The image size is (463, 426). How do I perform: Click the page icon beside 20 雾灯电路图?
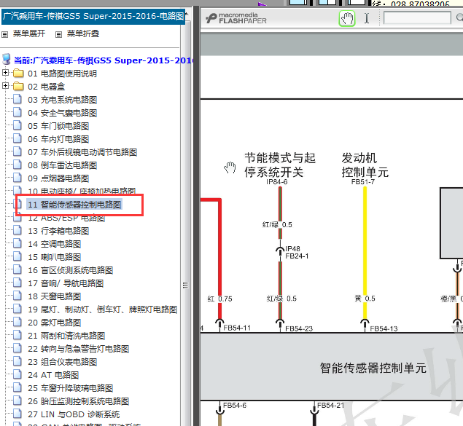(x=17, y=322)
